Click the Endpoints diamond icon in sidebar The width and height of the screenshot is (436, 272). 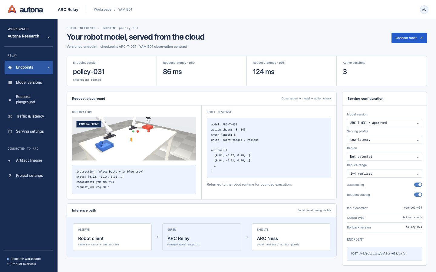10,67
